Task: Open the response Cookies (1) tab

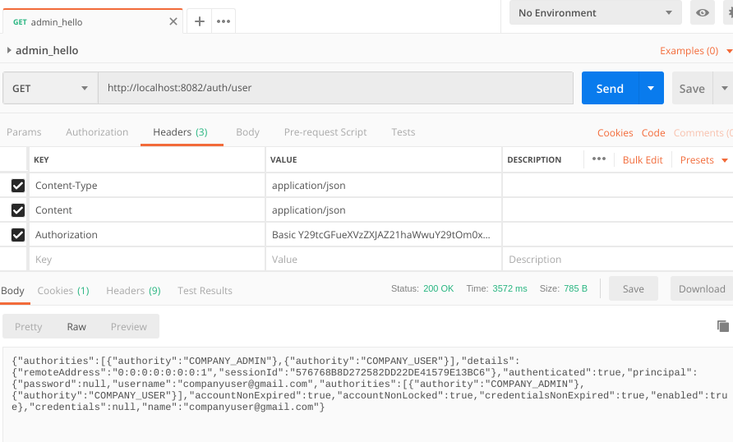Action: [x=63, y=291]
